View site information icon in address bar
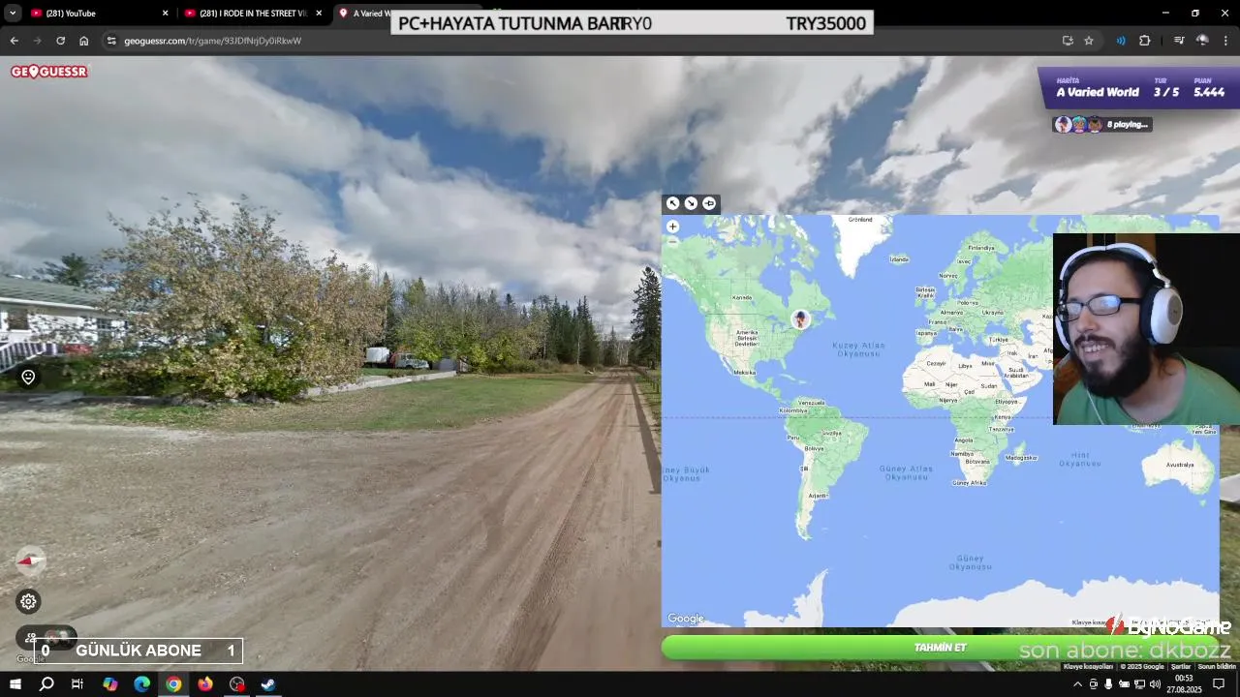Screen dimensions: 1240x697 pos(111,41)
